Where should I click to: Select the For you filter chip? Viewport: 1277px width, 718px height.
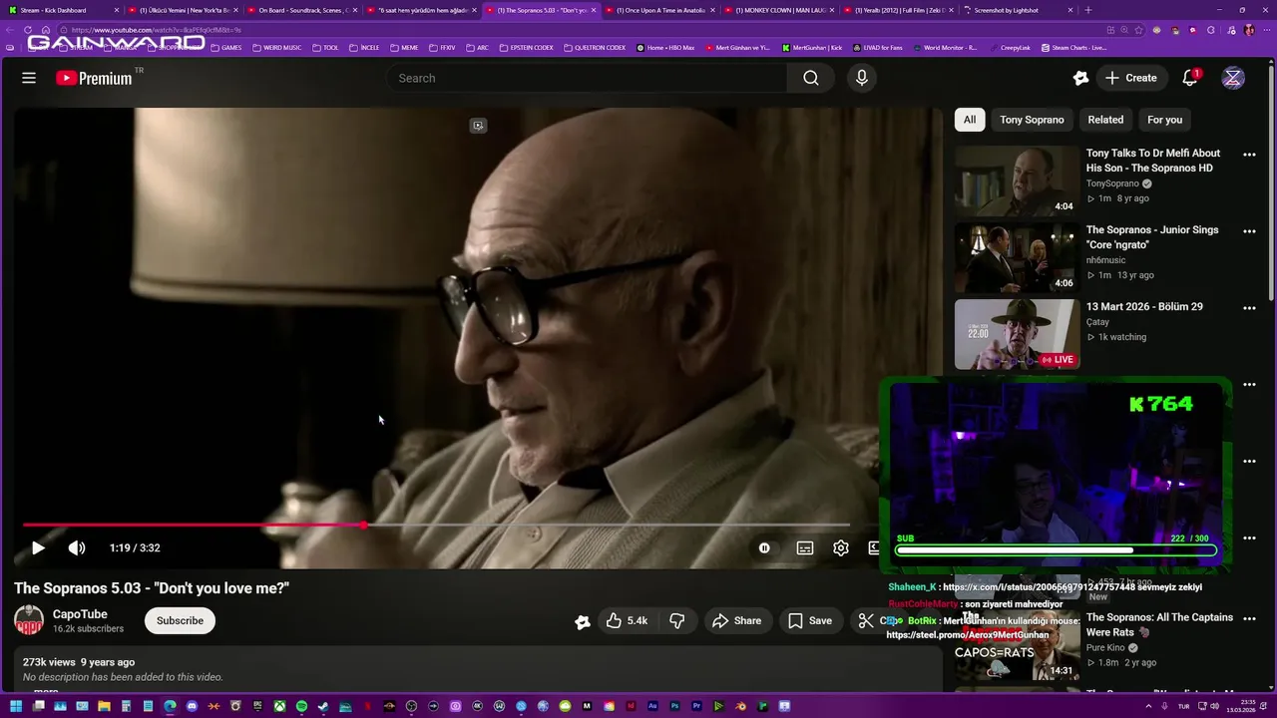click(1164, 120)
